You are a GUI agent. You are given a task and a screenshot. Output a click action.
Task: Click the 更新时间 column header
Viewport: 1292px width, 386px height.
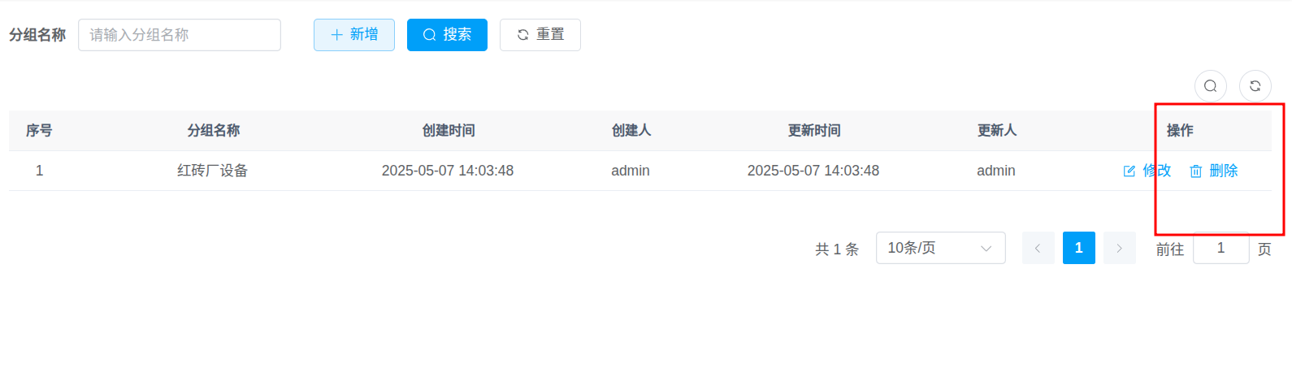click(814, 131)
